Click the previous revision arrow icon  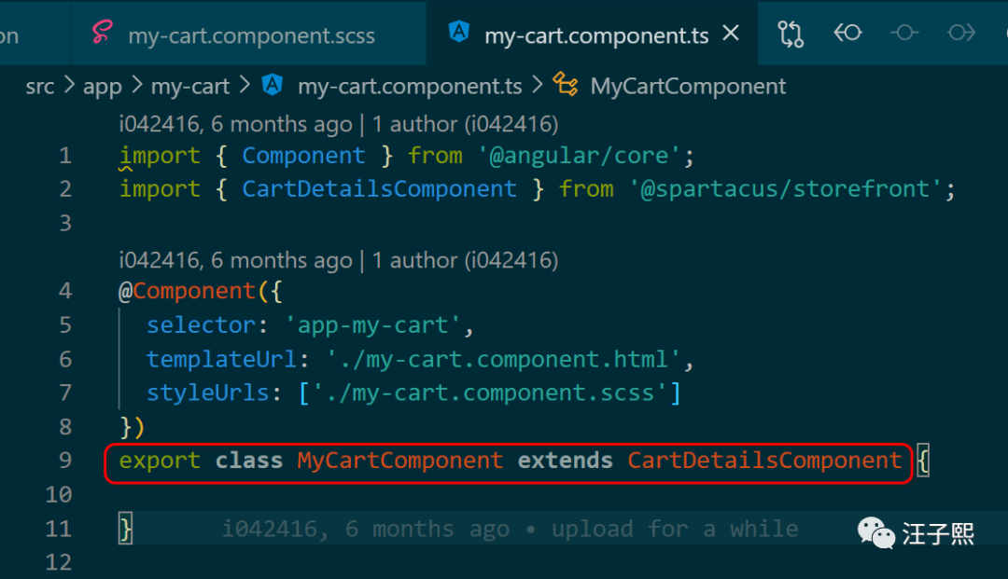point(847,34)
